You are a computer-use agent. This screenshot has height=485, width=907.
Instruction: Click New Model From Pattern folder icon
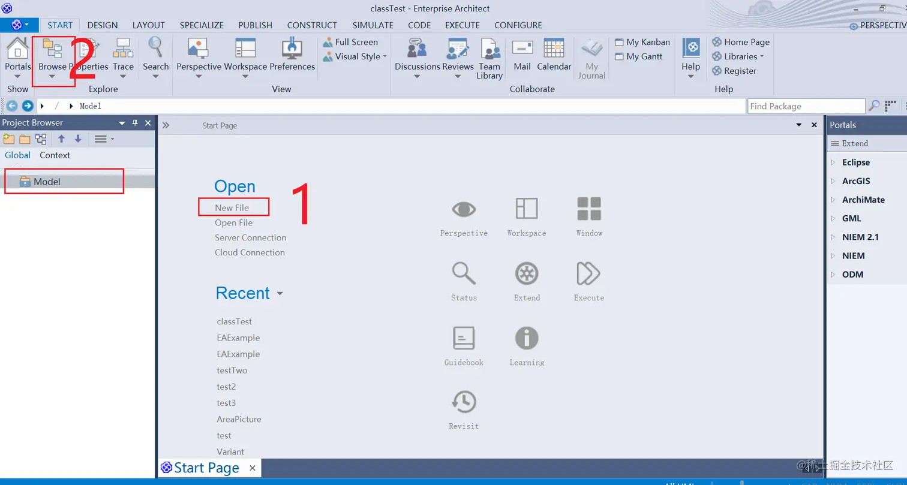(x=9, y=139)
